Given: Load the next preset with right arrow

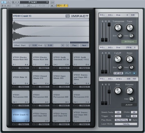Looking at the screenshot, I should (x=18, y=2).
